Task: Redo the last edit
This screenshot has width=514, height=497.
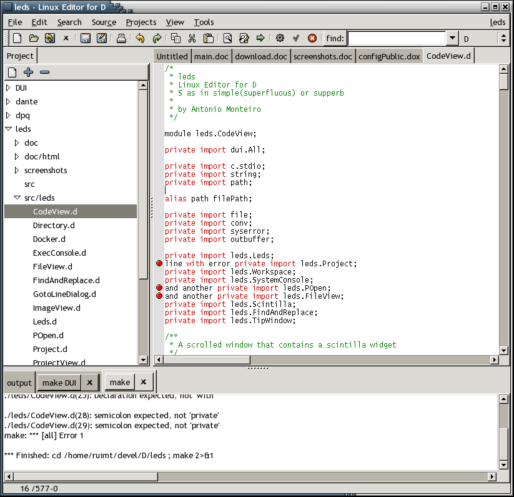Action: pos(157,38)
